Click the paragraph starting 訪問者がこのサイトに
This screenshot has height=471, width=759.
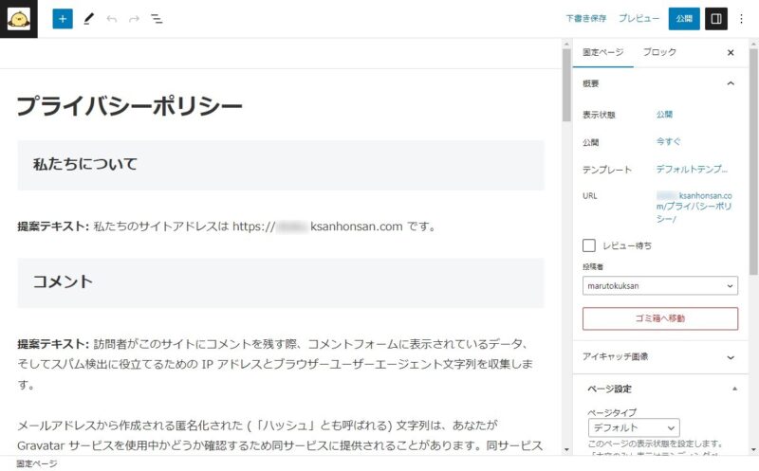click(x=275, y=364)
